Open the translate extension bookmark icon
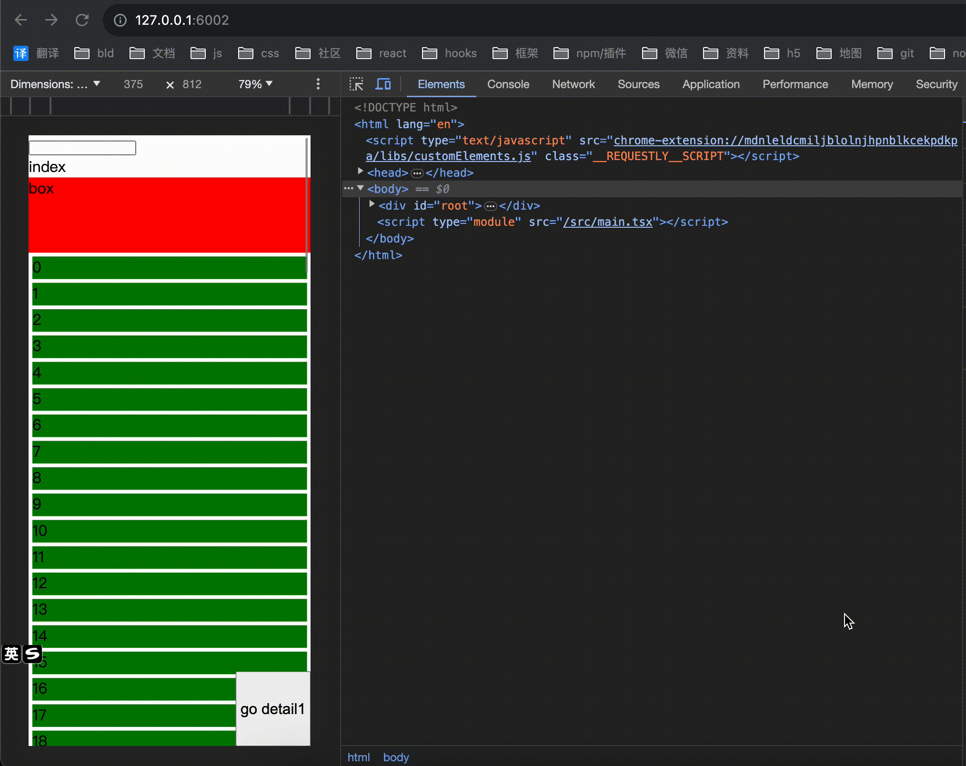 click(21, 53)
